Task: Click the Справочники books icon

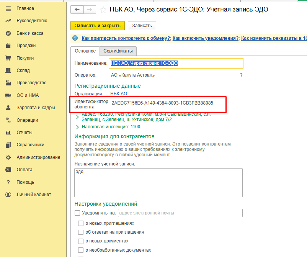Action: tap(8, 145)
